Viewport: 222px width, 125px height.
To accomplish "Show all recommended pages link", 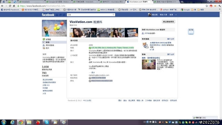I will (x=171, y=39).
